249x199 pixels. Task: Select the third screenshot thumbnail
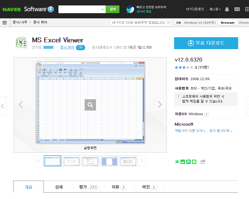click(x=90, y=161)
